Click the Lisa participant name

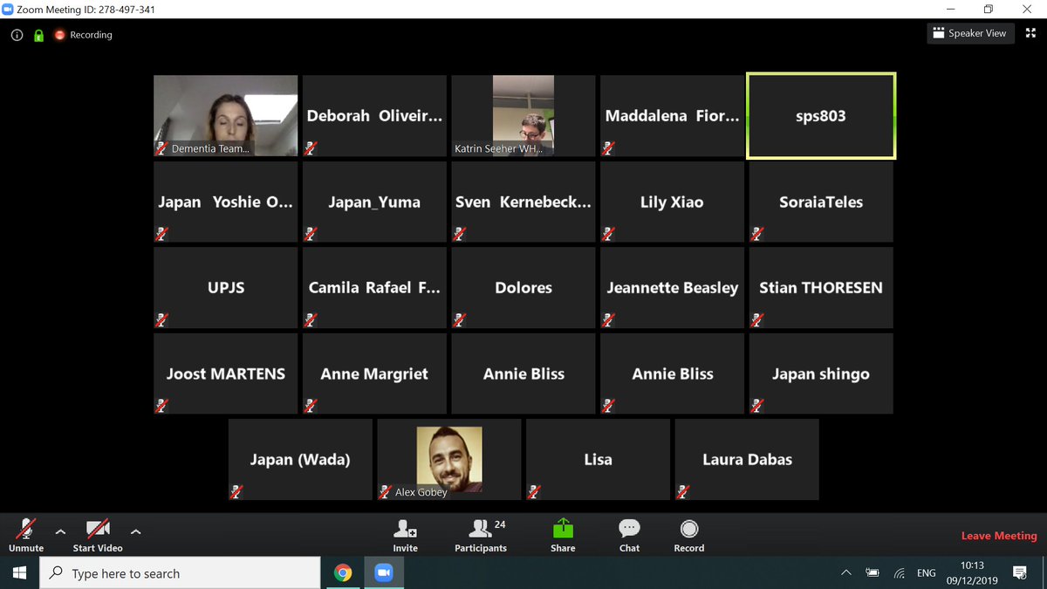(598, 459)
